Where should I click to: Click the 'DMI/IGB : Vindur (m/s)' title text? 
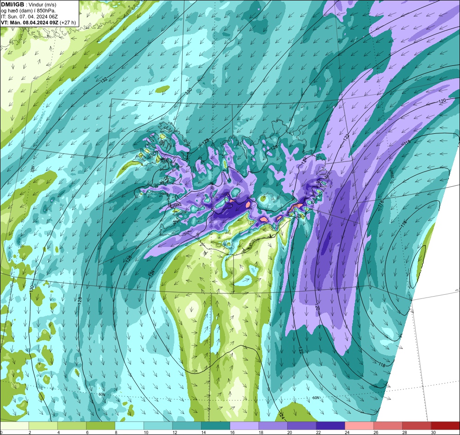29,5
